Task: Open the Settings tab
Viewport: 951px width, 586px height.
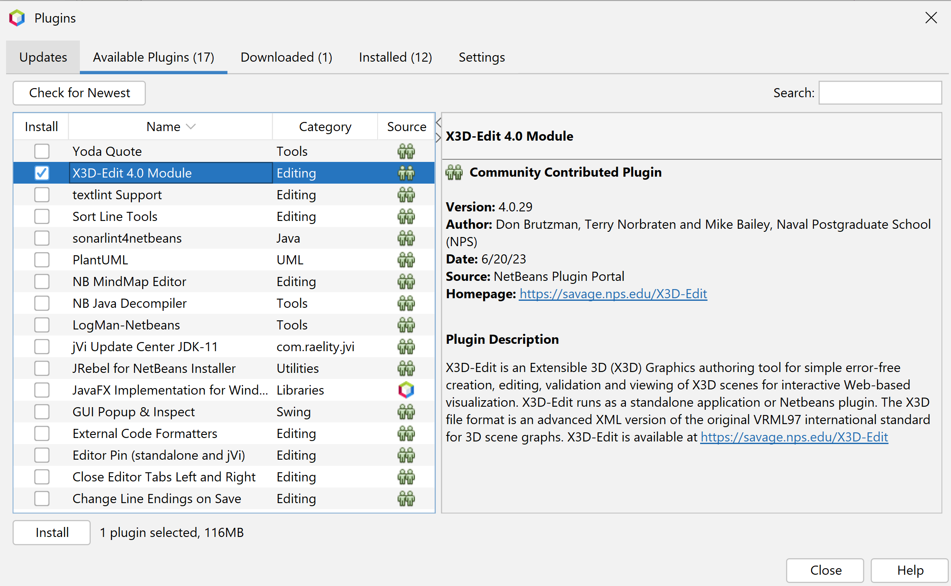Action: click(482, 57)
